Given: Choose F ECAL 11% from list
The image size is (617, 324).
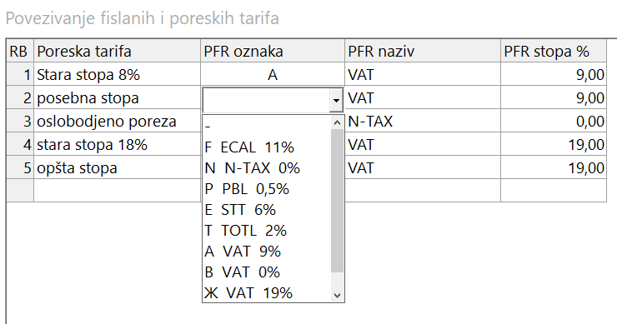Looking at the screenshot, I should (268, 147).
